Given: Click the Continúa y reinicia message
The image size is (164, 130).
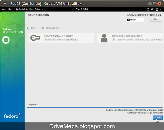Looking at the screenshot, I should click(145, 113).
